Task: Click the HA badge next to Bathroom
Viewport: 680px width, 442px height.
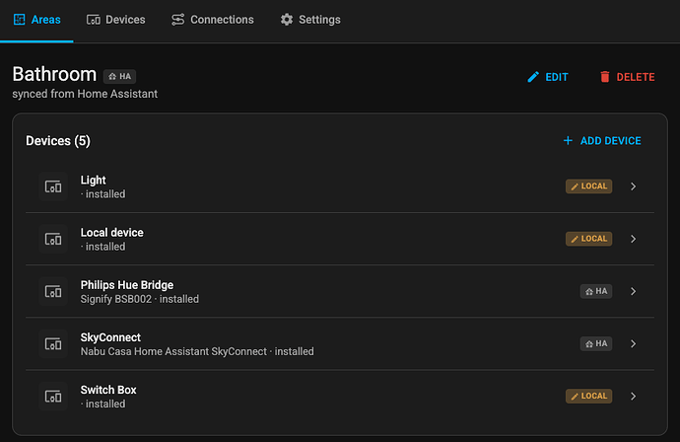Action: (119, 76)
